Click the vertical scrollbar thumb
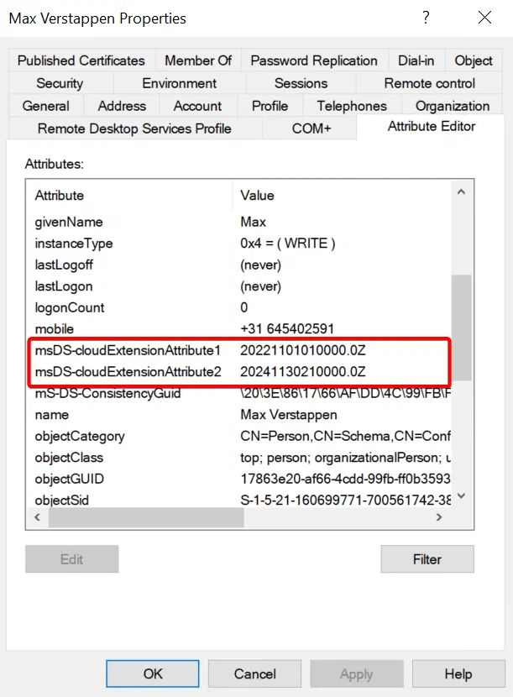 (x=462, y=328)
